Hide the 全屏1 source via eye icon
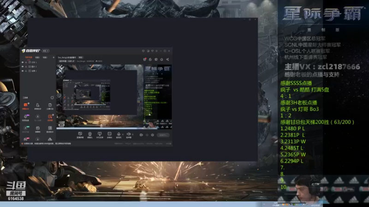The width and height of the screenshot is (369, 207). [23, 71]
